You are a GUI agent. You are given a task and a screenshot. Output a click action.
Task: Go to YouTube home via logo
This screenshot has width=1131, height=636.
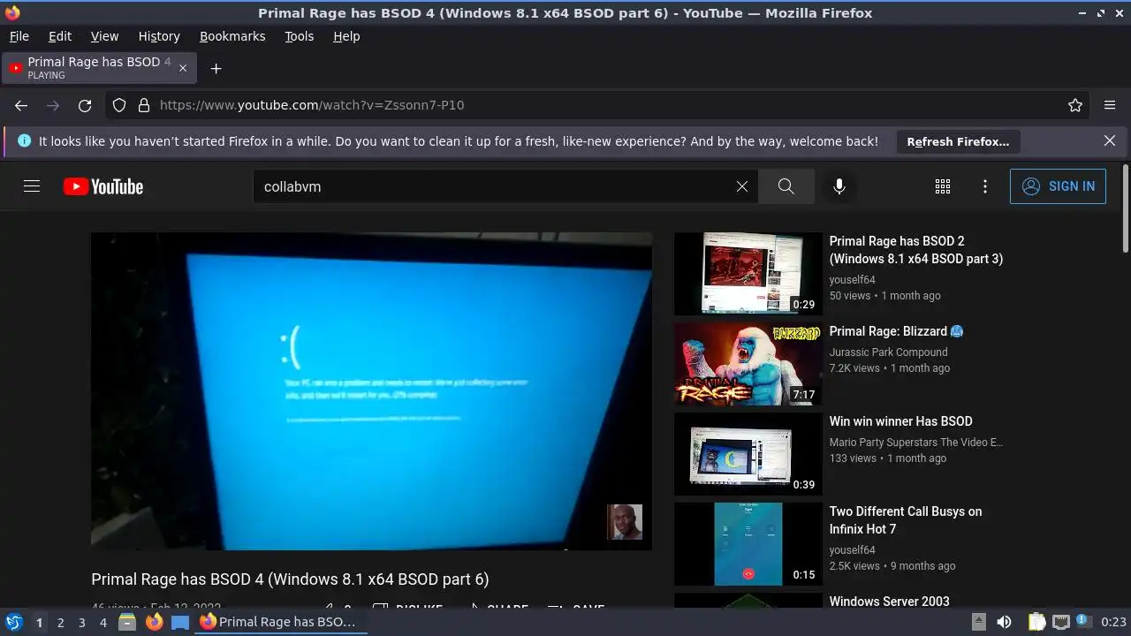pyautogui.click(x=103, y=186)
